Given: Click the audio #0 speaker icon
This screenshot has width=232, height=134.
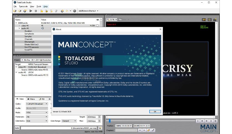Looking at the screenshot, I should pos(42,28).
